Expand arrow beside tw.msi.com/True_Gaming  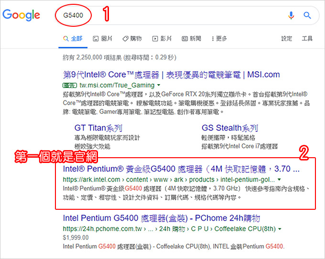[x=159, y=85]
